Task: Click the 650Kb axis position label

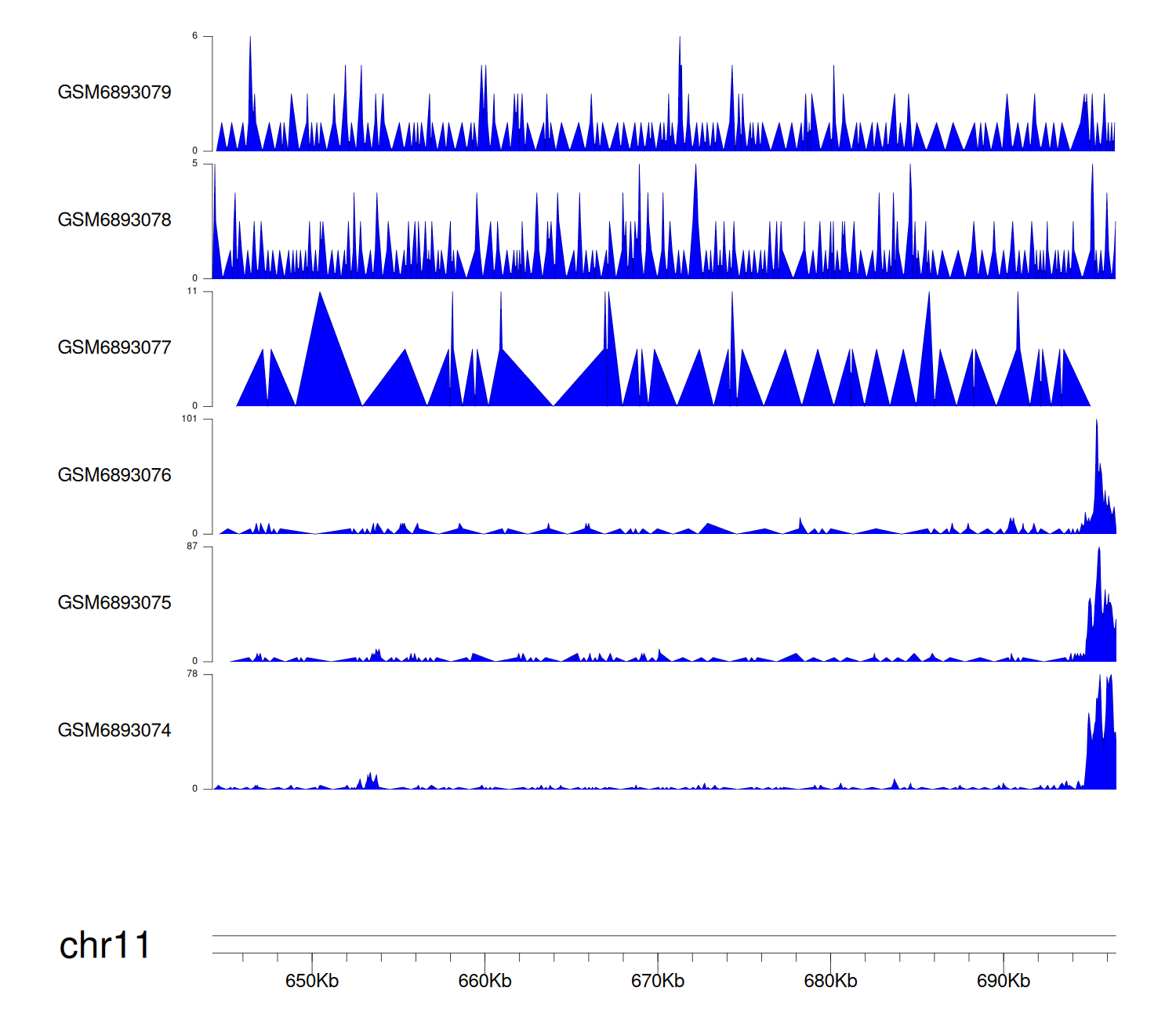Action: tap(312, 981)
